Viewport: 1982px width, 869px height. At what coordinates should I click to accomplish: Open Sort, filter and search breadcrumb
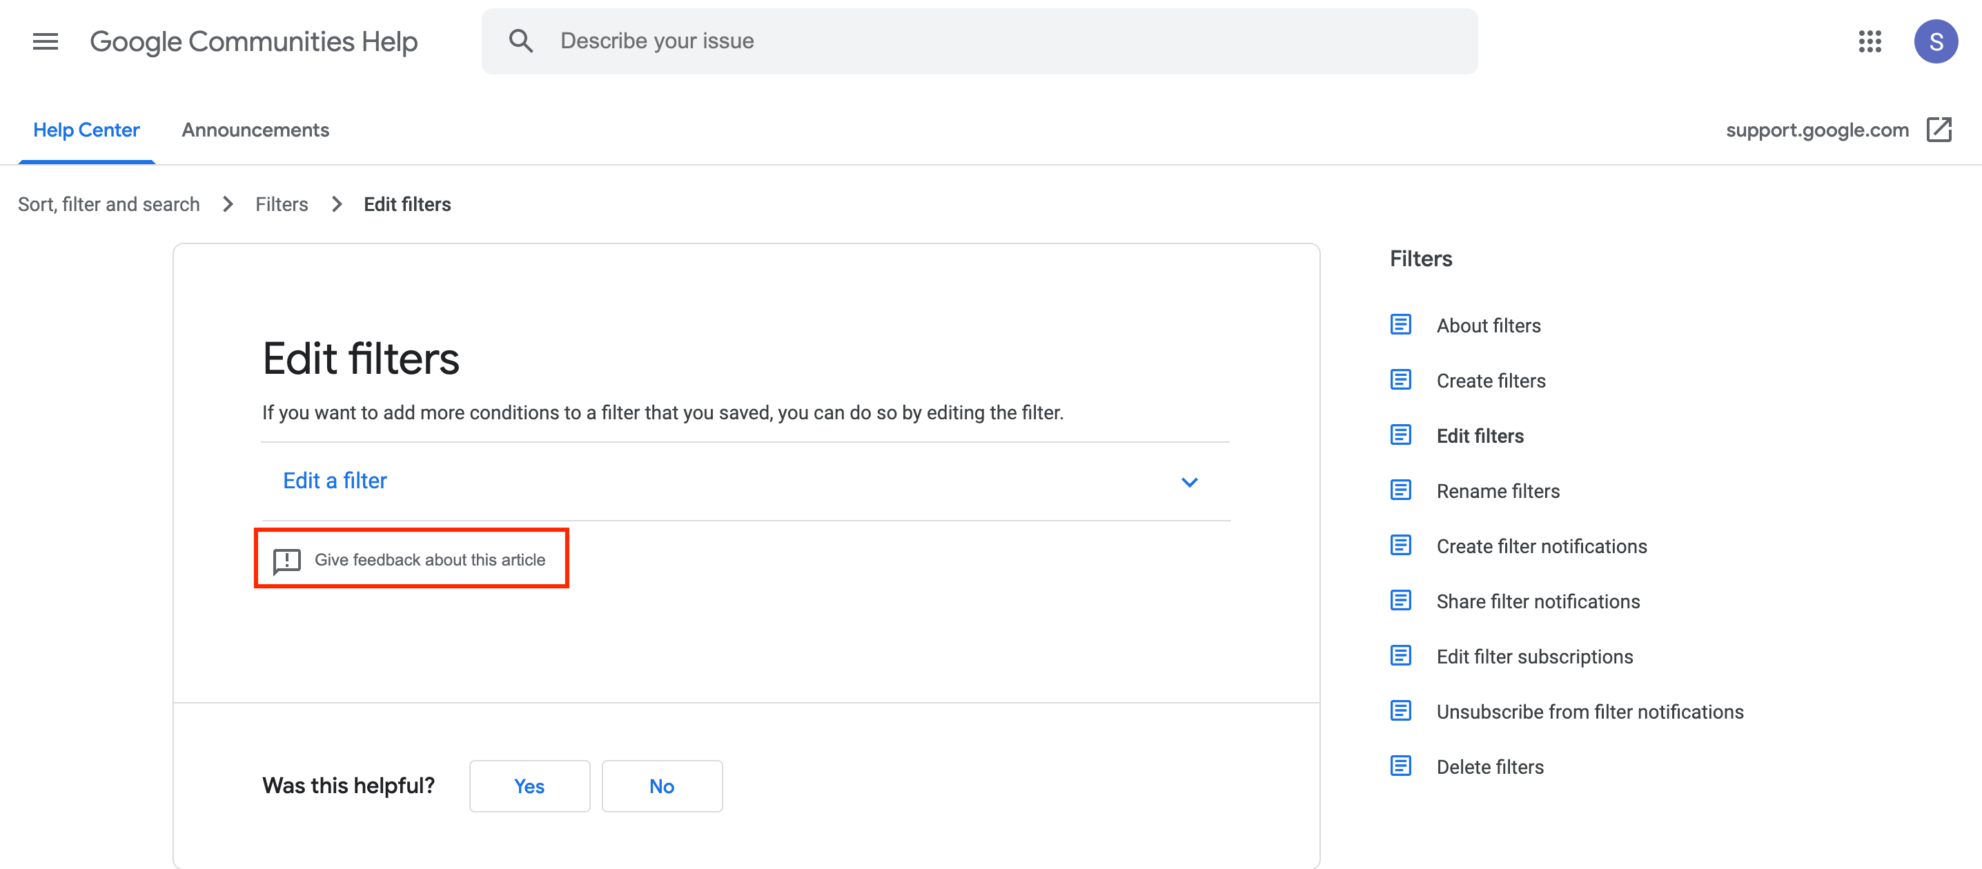point(108,205)
